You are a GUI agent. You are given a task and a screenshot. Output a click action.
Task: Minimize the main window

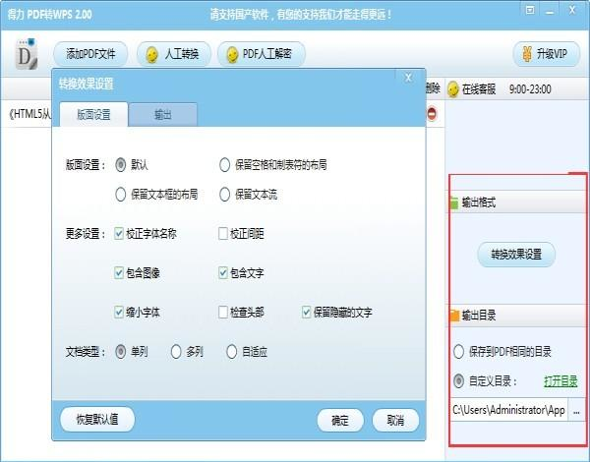(x=550, y=11)
